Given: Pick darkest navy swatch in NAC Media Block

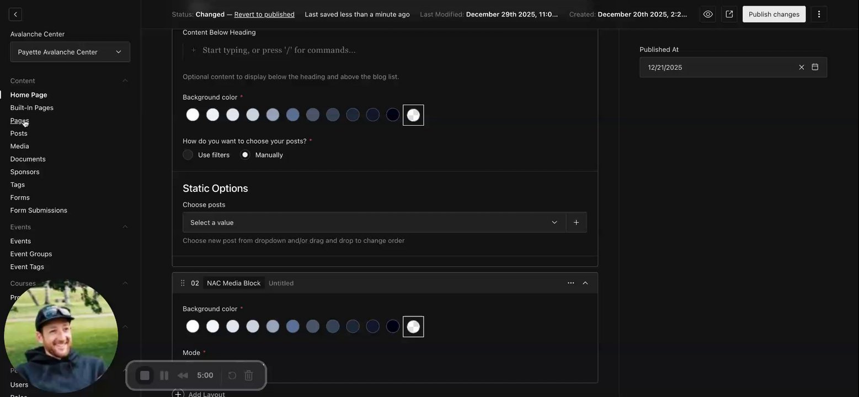Looking at the screenshot, I should (x=393, y=326).
